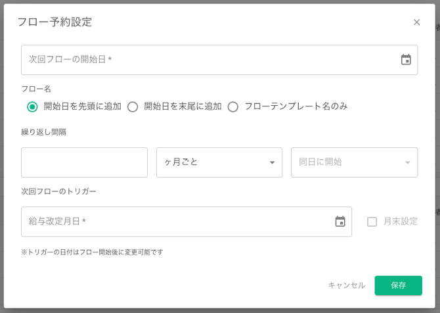
Task: Focus the 繰り返し間隔 number input
Action: pyautogui.click(x=84, y=162)
